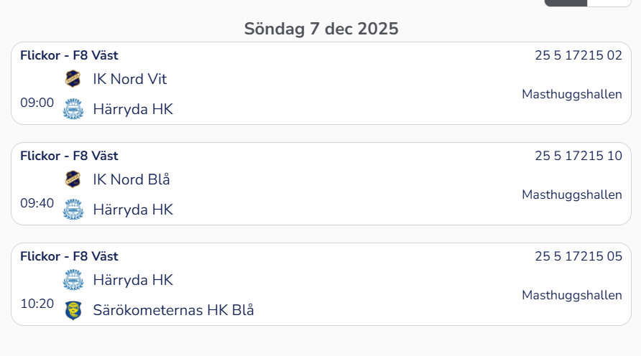Click the 10:20 match time
Screen dimensions: 641x356
[x=37, y=304]
